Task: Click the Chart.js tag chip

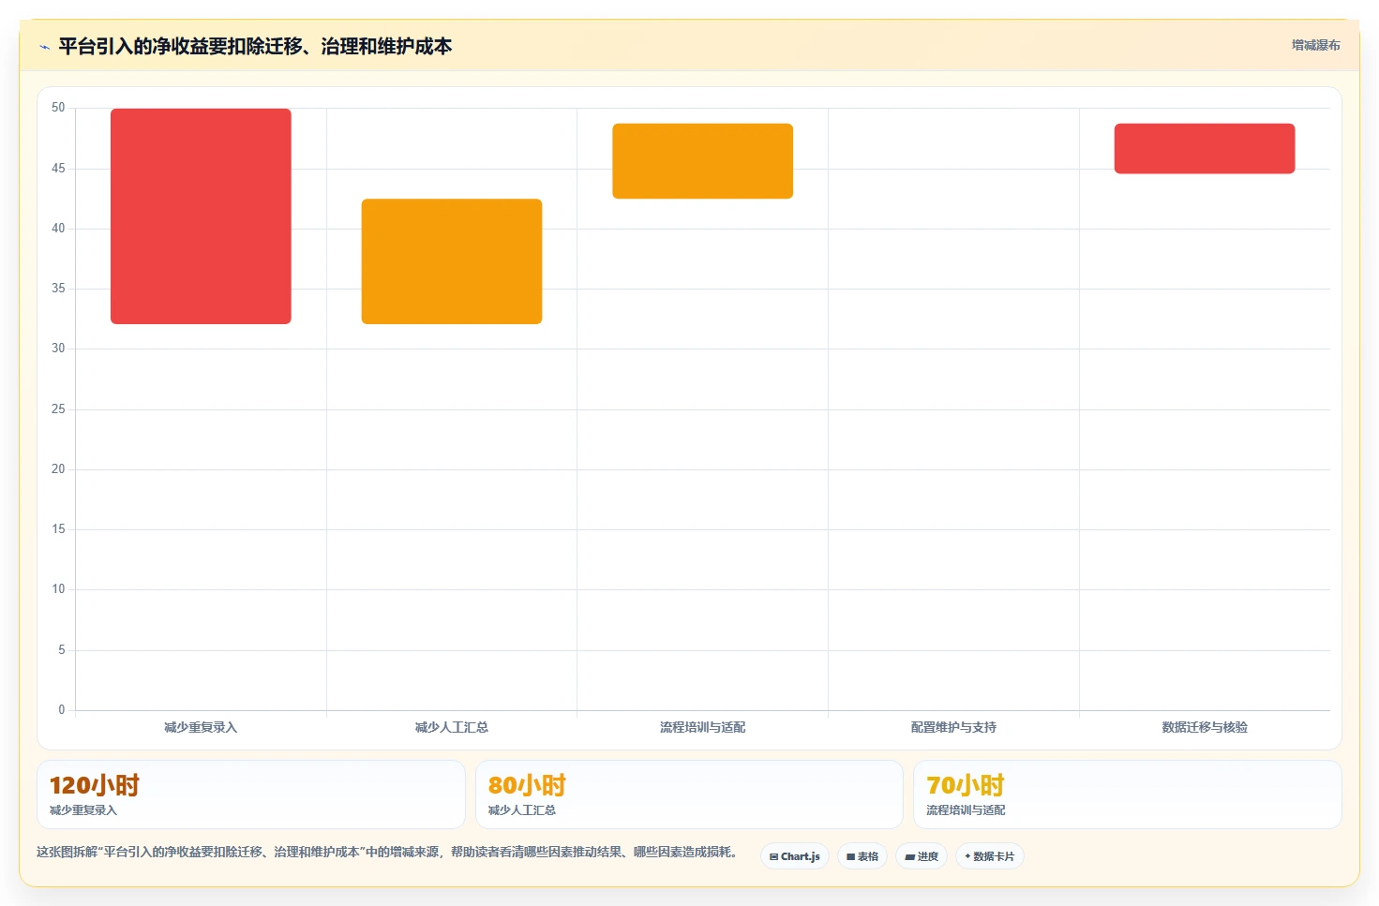Action: tap(795, 856)
